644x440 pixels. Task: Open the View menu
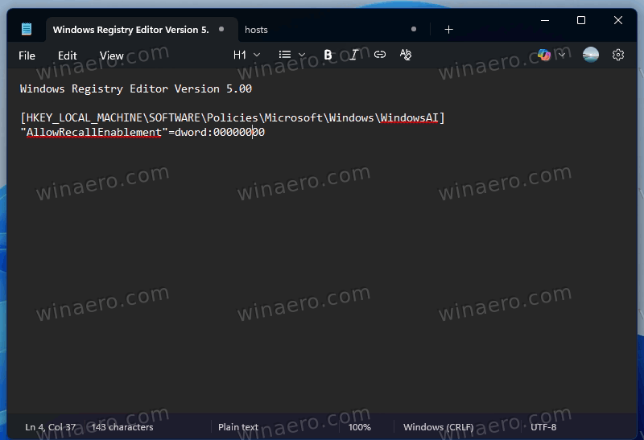(111, 56)
